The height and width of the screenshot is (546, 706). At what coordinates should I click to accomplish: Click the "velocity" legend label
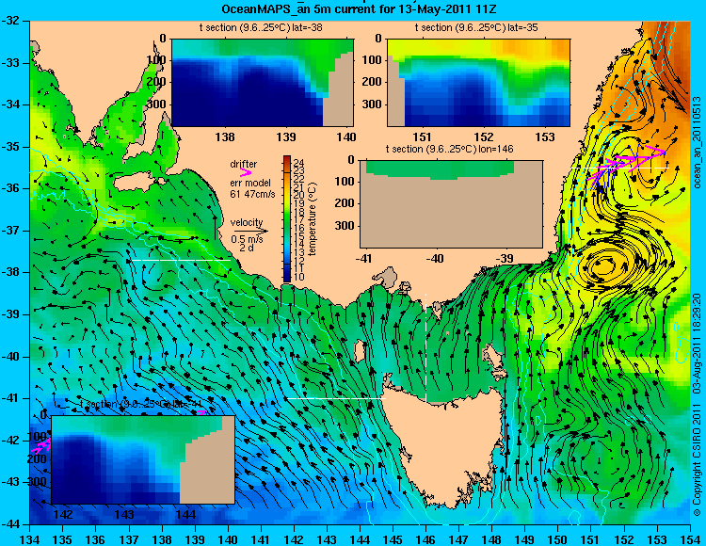click(x=247, y=222)
